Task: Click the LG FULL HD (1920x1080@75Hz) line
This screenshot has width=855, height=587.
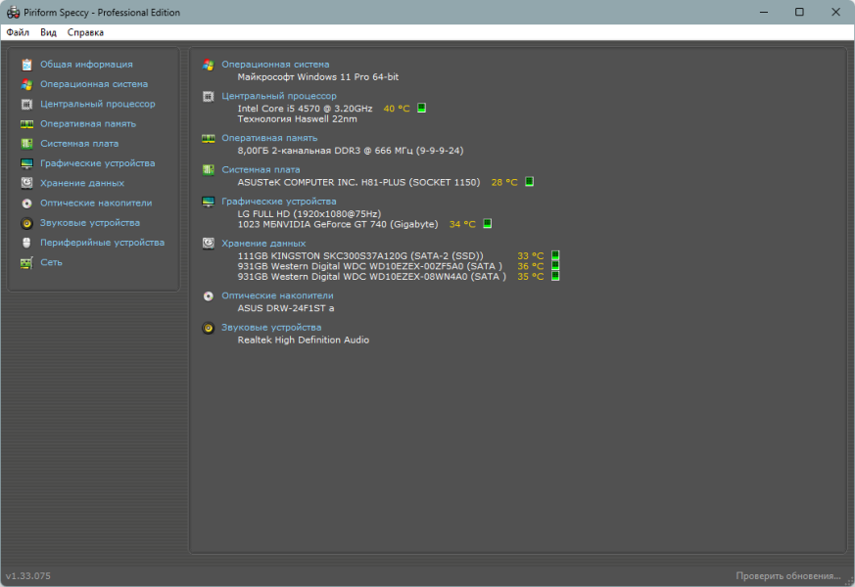Action: point(309,214)
